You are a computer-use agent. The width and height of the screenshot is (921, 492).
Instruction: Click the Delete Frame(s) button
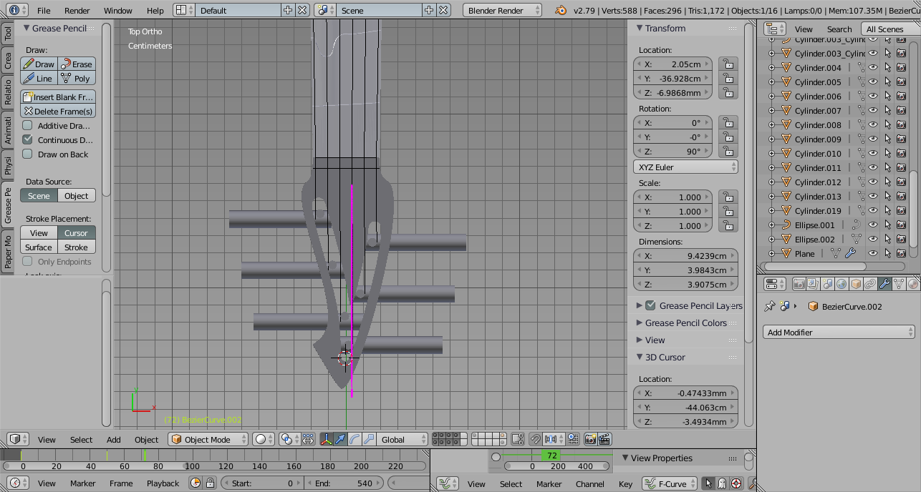(x=58, y=111)
